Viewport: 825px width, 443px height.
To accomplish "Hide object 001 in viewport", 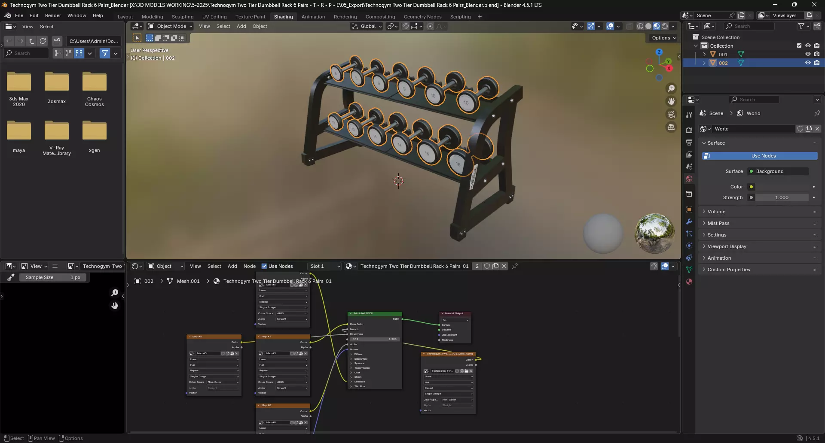I will [808, 55].
